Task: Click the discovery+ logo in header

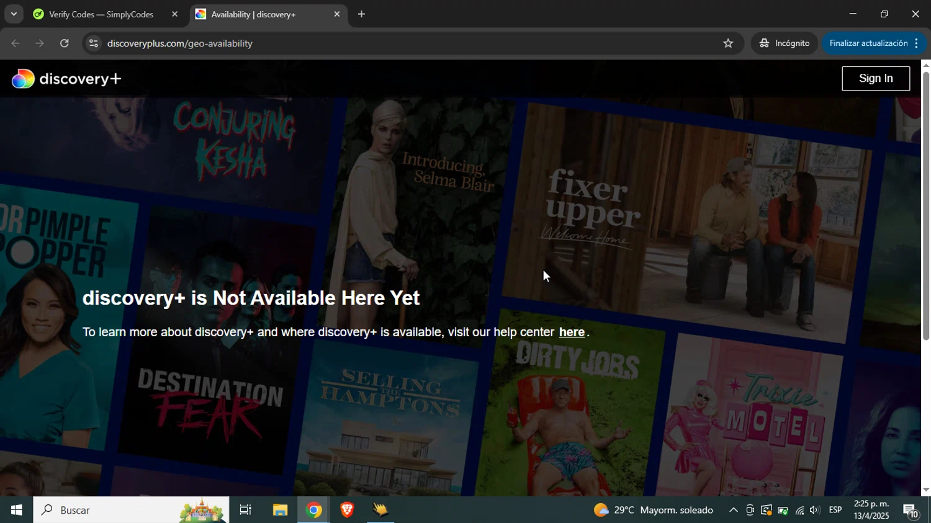Action: (66, 79)
